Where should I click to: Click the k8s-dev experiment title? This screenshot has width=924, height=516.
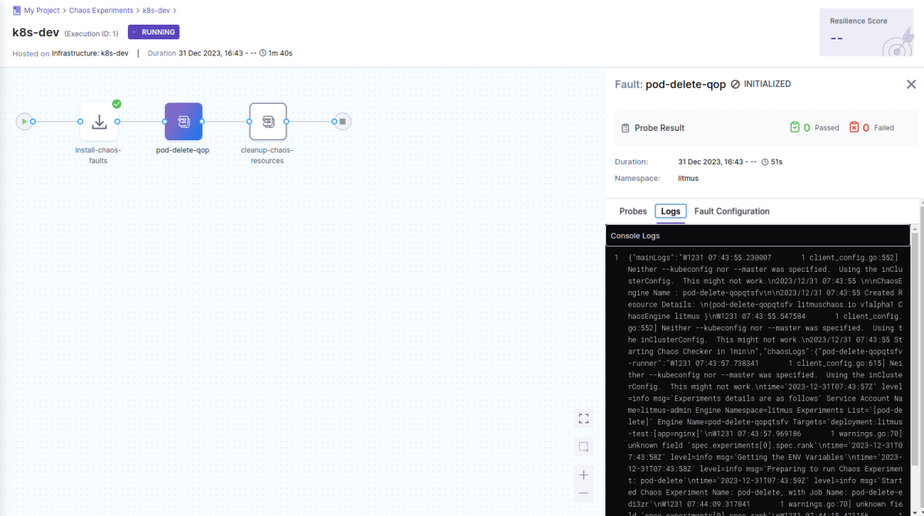tap(36, 32)
